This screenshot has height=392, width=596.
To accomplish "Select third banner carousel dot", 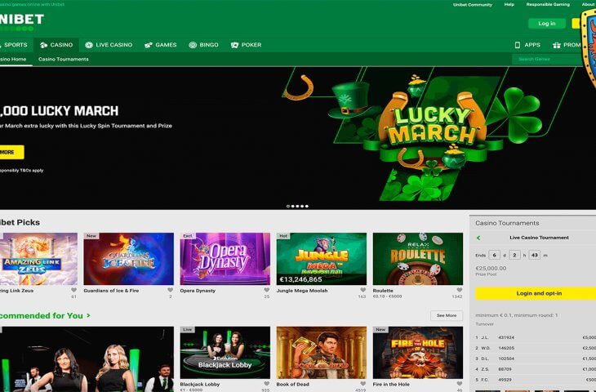I will (297, 206).
